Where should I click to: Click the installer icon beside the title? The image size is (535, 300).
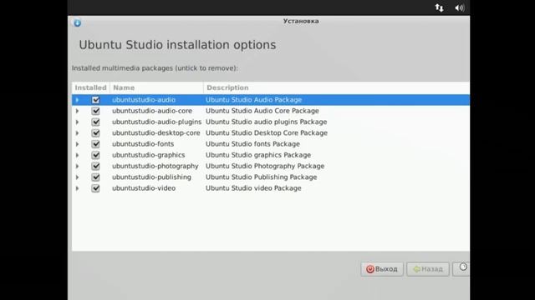click(x=78, y=22)
